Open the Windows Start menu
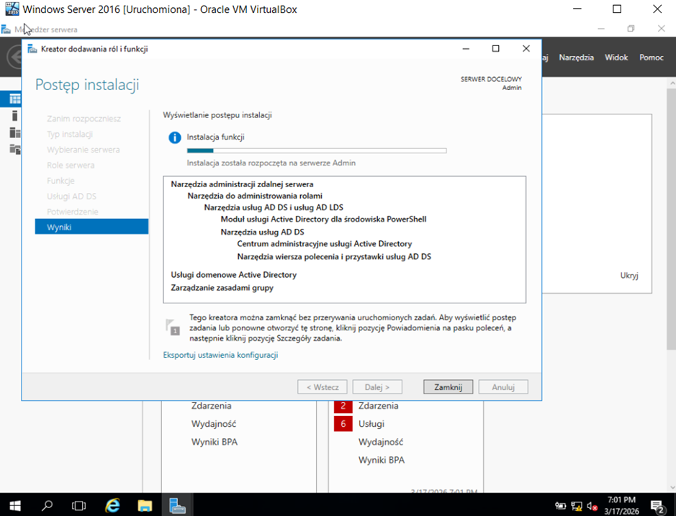Image resolution: width=676 pixels, height=516 pixels. pos(14,505)
